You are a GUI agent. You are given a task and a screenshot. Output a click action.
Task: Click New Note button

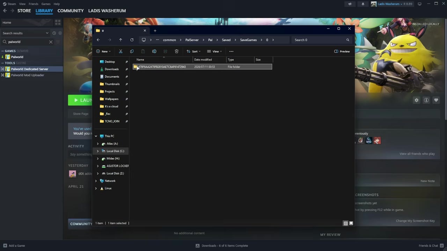pyautogui.click(x=427, y=181)
